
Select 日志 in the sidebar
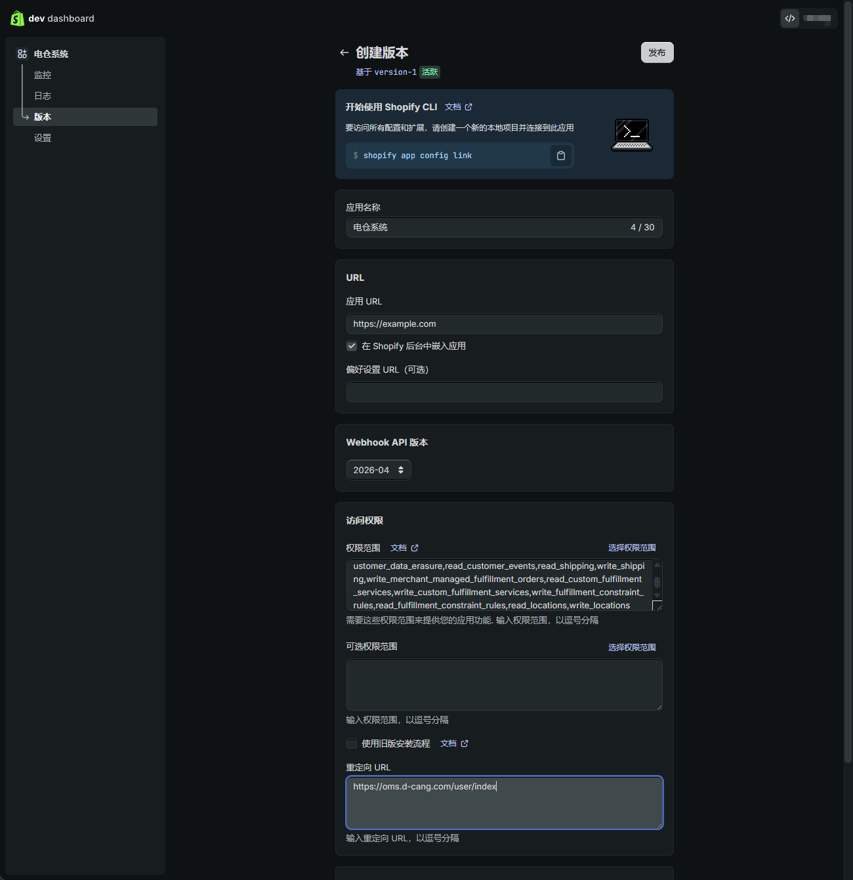(43, 96)
